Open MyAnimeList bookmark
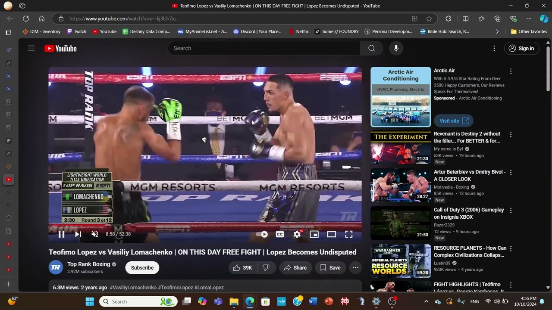The height and width of the screenshot is (310, 552). coord(202,31)
